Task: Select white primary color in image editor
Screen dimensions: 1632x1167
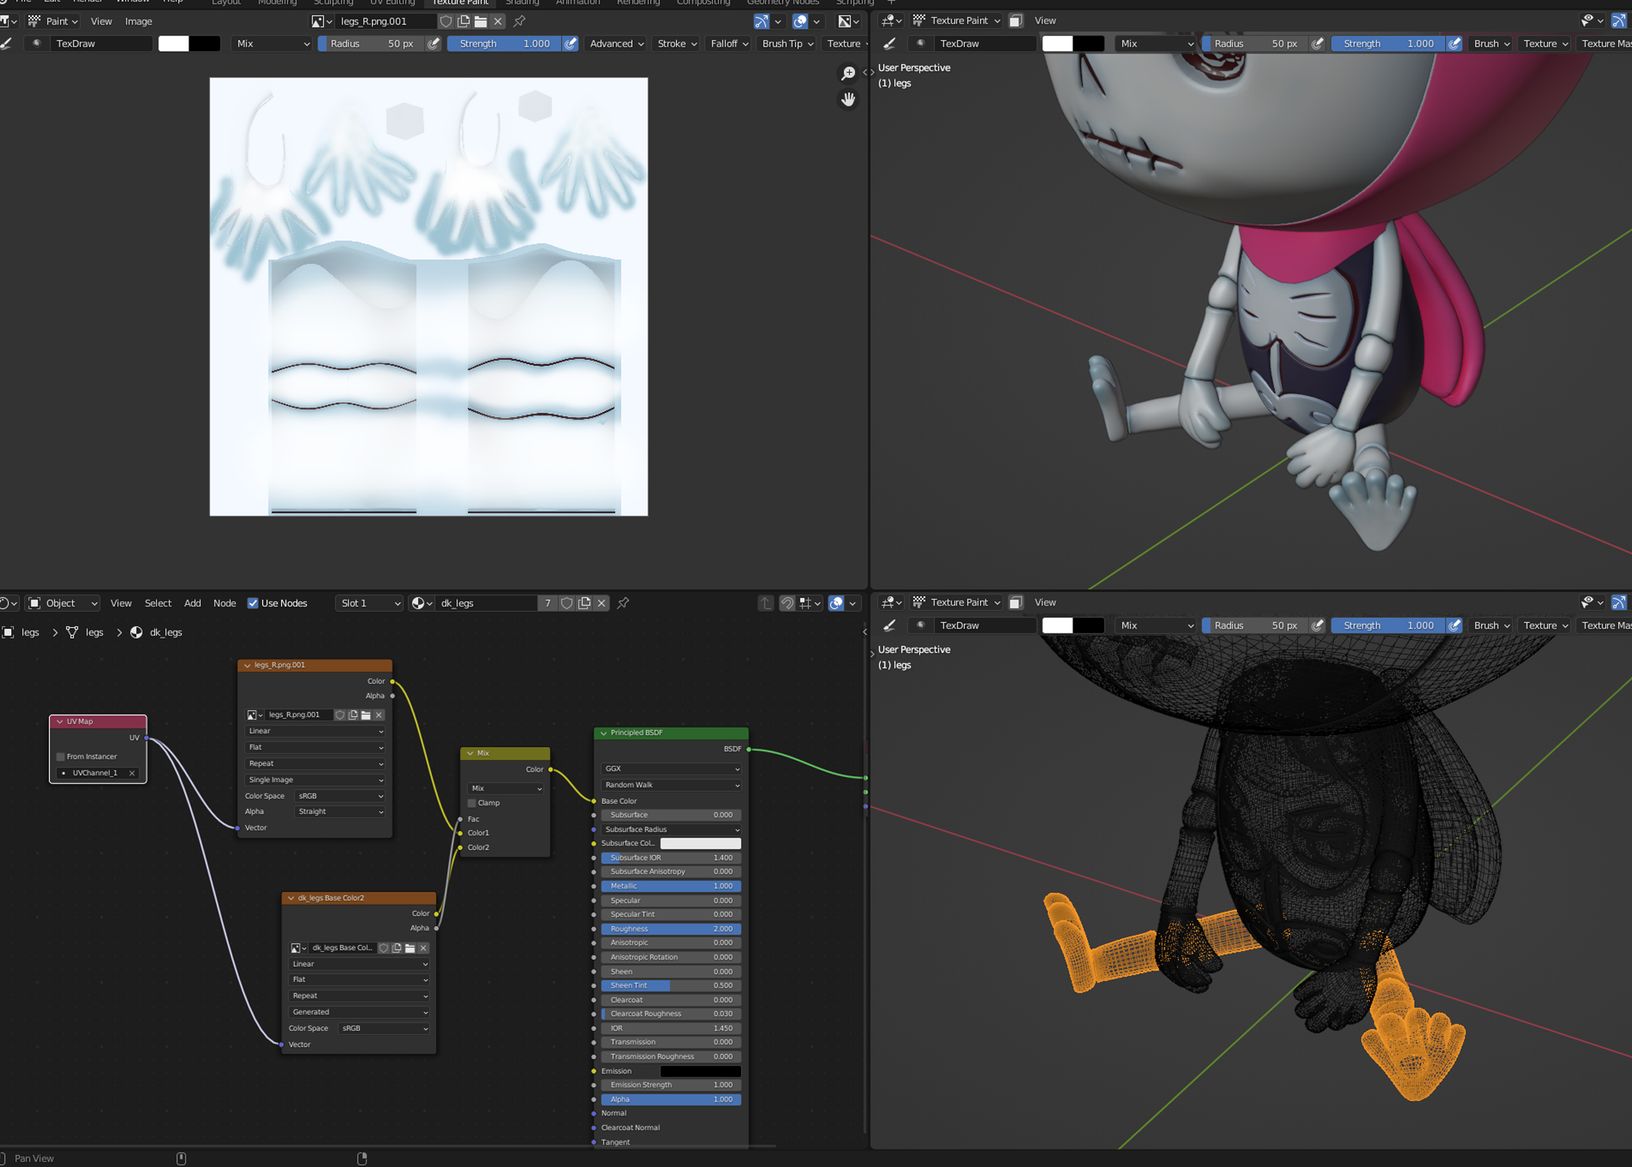Action: 174,43
